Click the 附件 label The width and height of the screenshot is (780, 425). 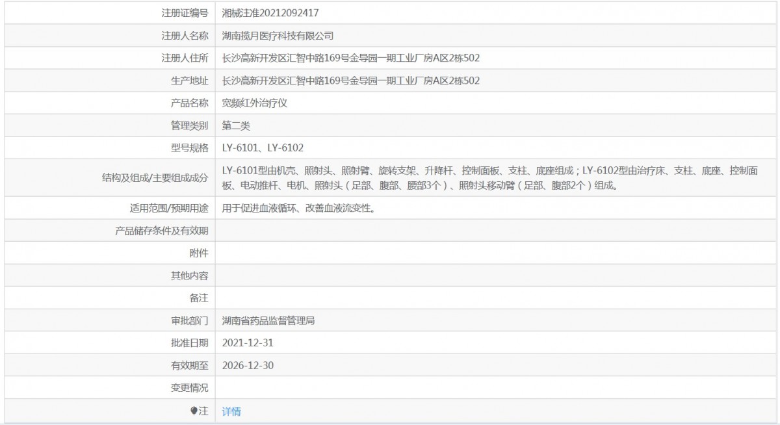(x=199, y=253)
